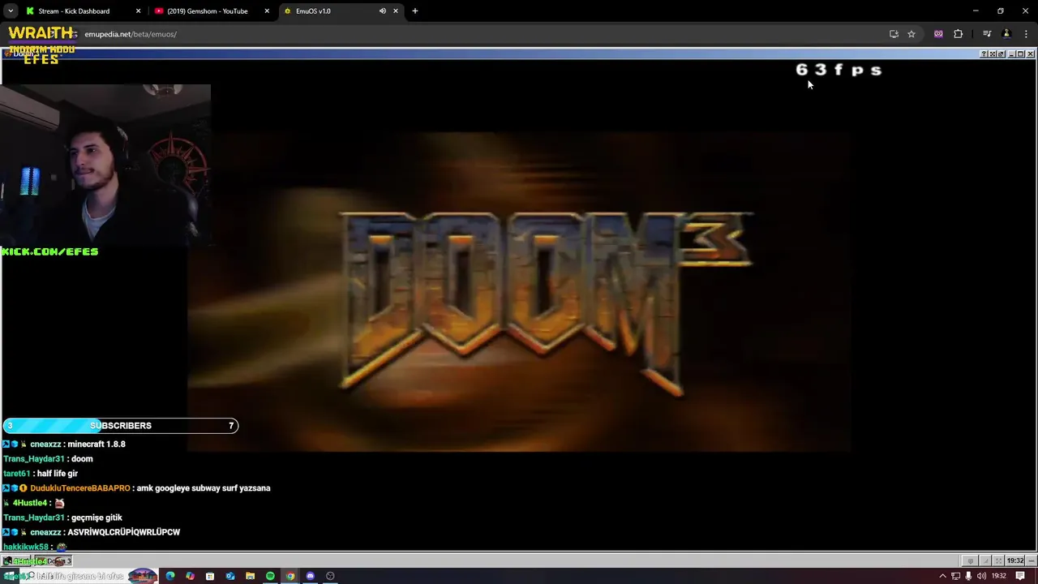Image resolution: width=1038 pixels, height=584 pixels.
Task: Click the Doom 3 window pop-out button
Action: click(1002, 54)
